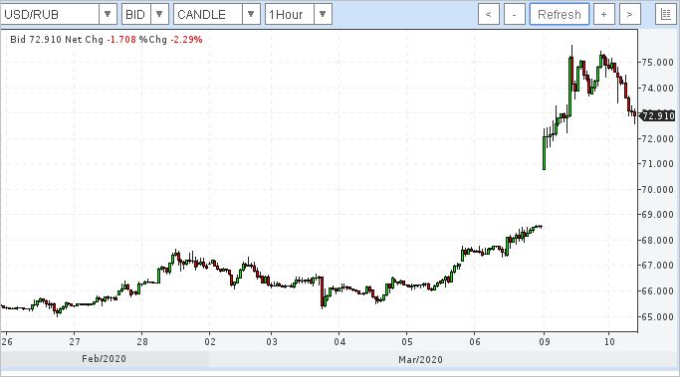Screen dimensions: 680x377
Task: Click the scroll right '>' button
Action: [x=629, y=14]
